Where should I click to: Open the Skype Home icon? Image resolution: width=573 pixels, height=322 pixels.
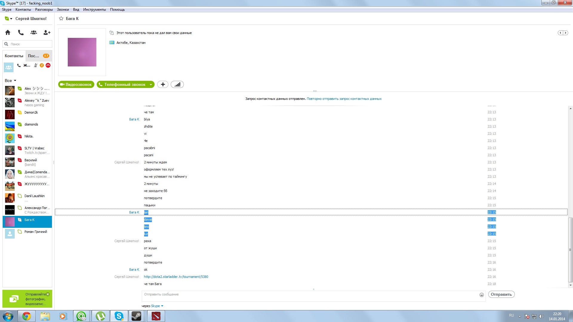click(8, 32)
